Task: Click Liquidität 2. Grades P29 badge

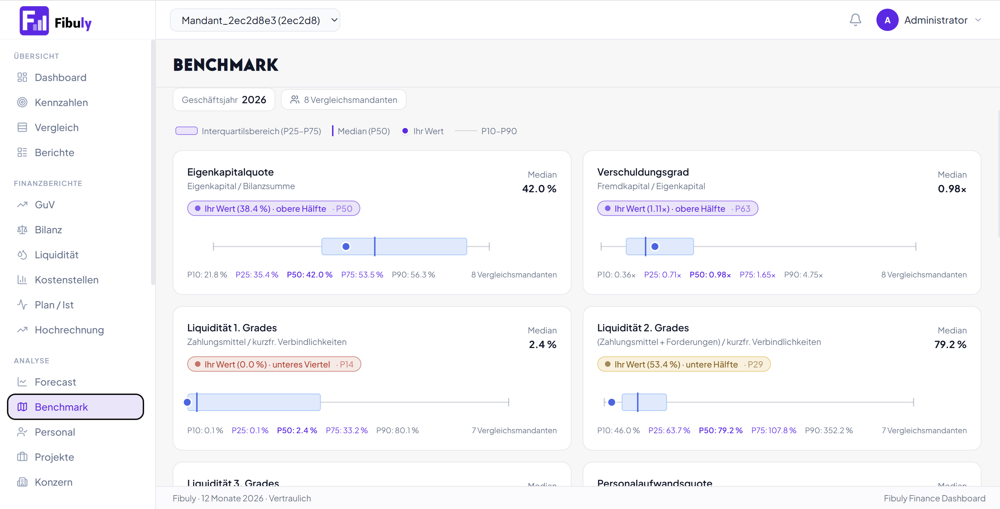Action: click(684, 364)
